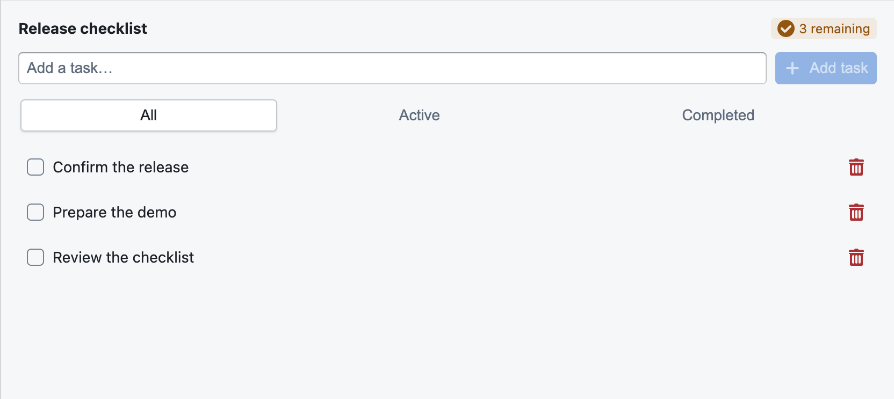Switch to the Active filter tab

pyautogui.click(x=419, y=115)
